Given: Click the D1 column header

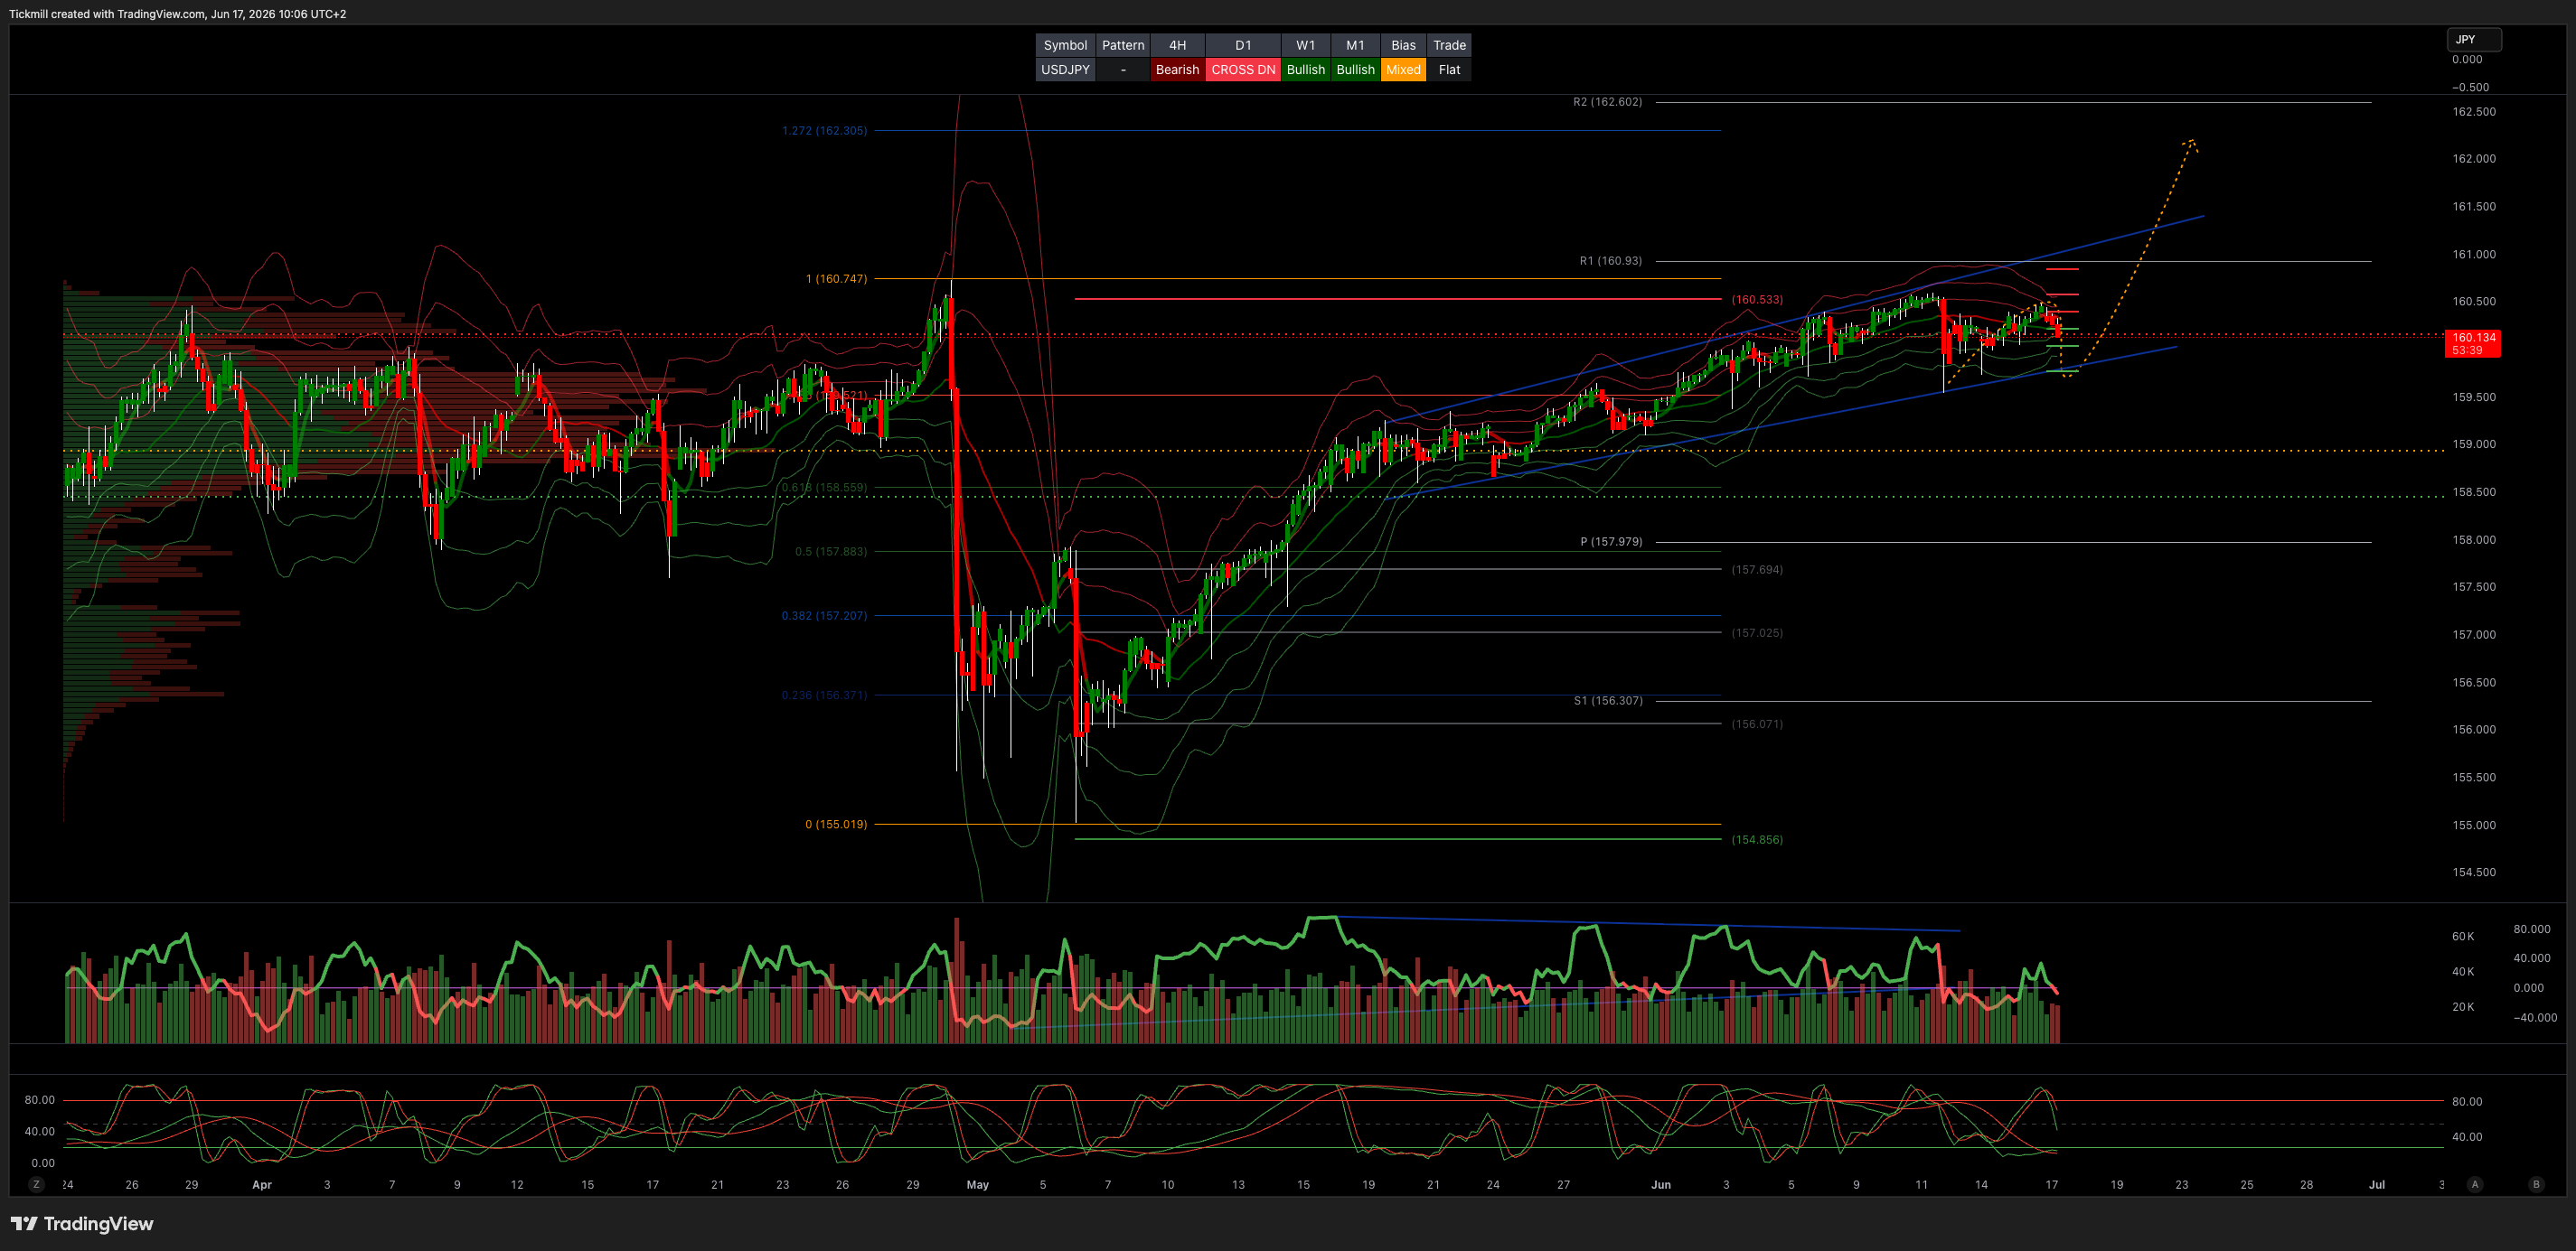Looking at the screenshot, I should [x=1243, y=45].
